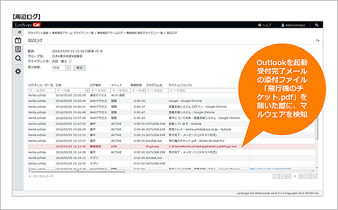Click the search icon in top header
The width and height of the screenshot is (338, 210).
point(317,25)
